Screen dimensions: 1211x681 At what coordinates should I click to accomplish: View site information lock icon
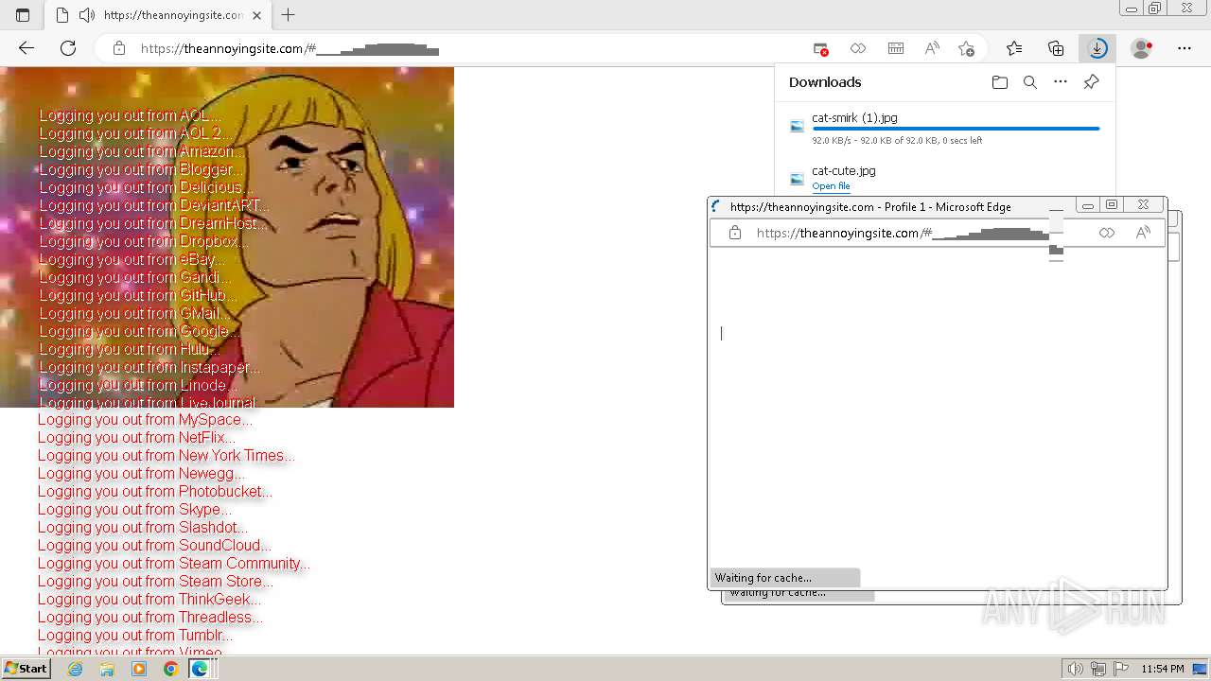pyautogui.click(x=119, y=48)
